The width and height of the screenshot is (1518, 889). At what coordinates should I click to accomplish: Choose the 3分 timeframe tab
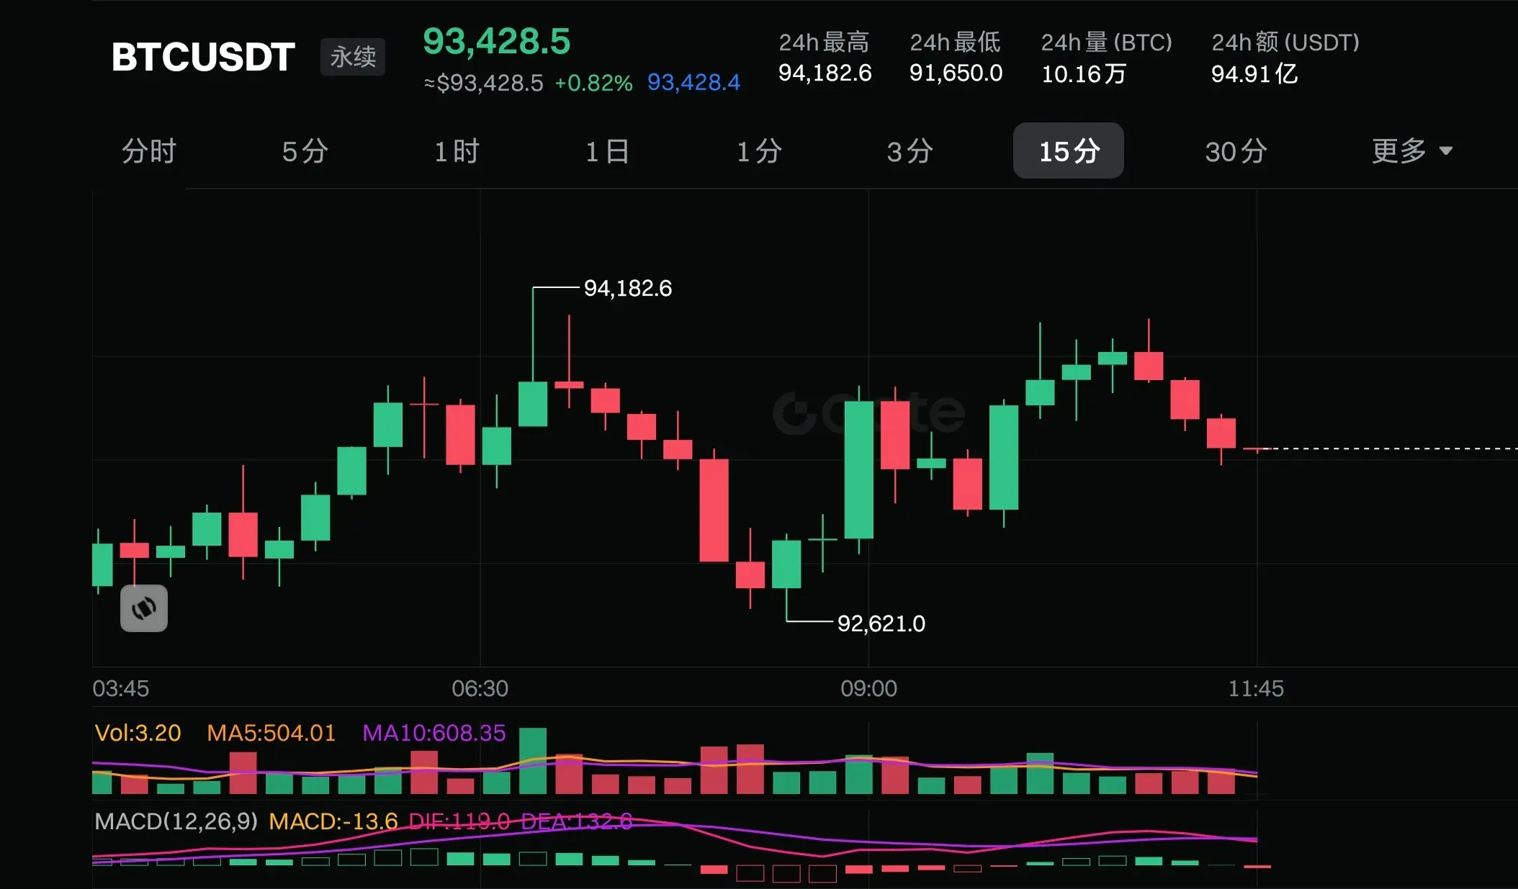[x=910, y=151]
